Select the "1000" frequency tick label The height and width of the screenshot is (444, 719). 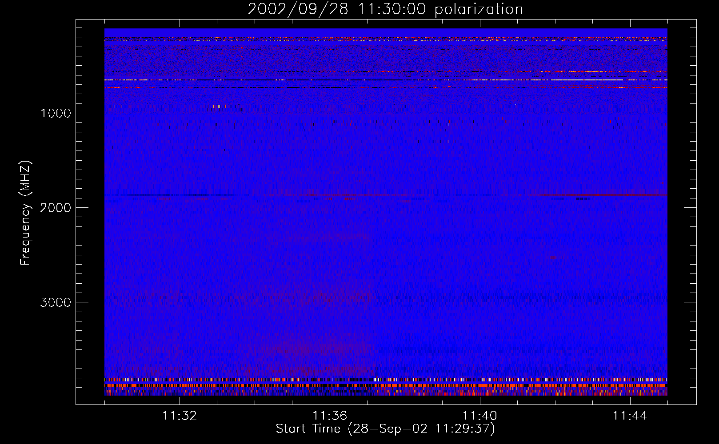[x=56, y=113]
